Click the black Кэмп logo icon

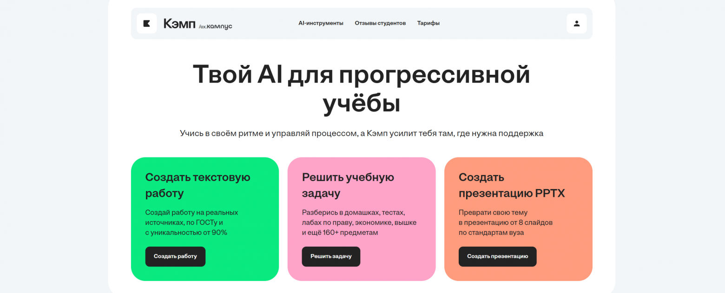pos(147,23)
